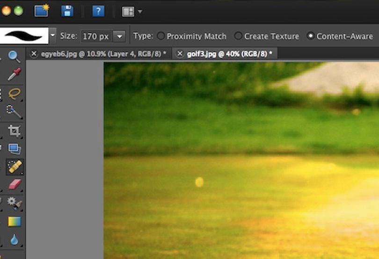Viewport: 379px width, 259px height.
Task: Select the Crop tool
Action: click(x=14, y=131)
